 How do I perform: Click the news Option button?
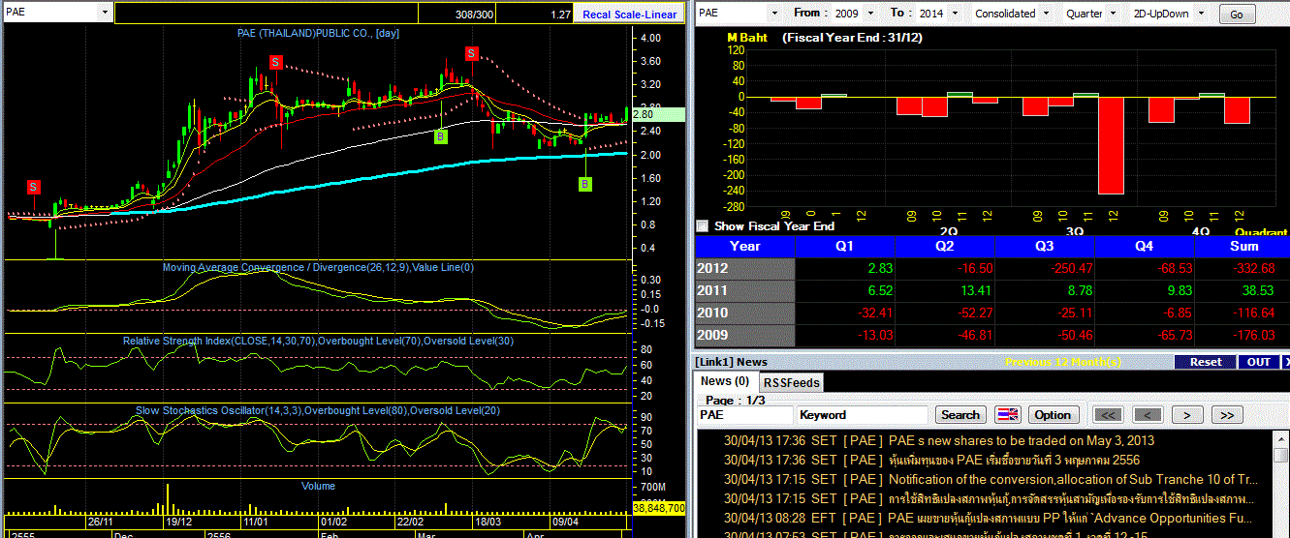pos(1053,414)
